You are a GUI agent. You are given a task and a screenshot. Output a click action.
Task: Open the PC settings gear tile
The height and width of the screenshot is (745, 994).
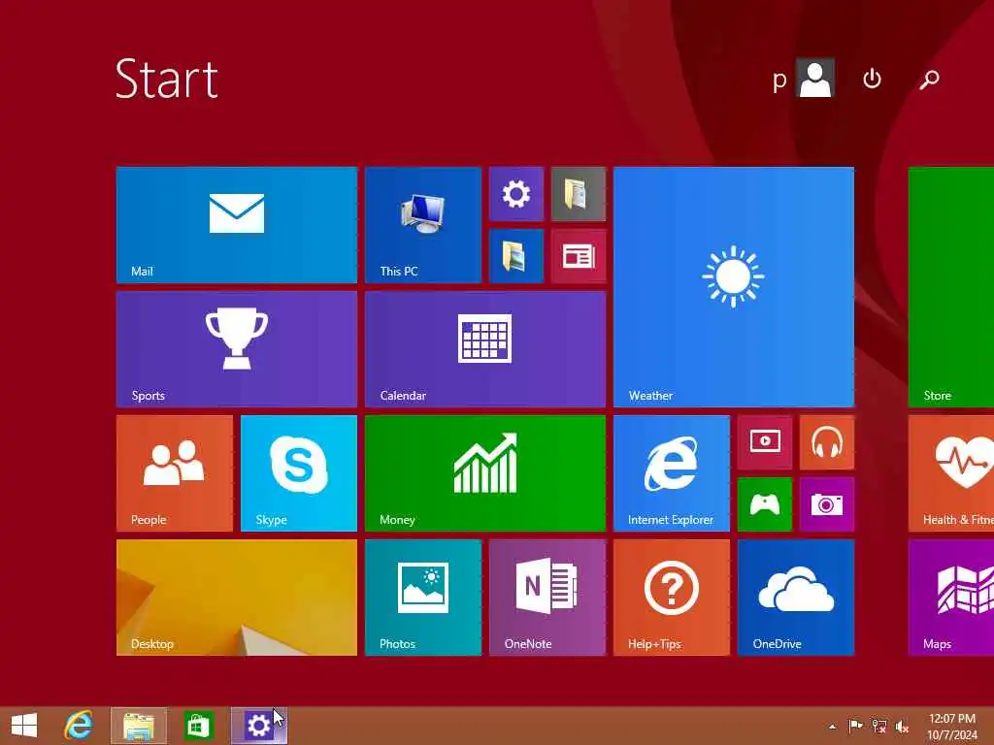point(516,194)
